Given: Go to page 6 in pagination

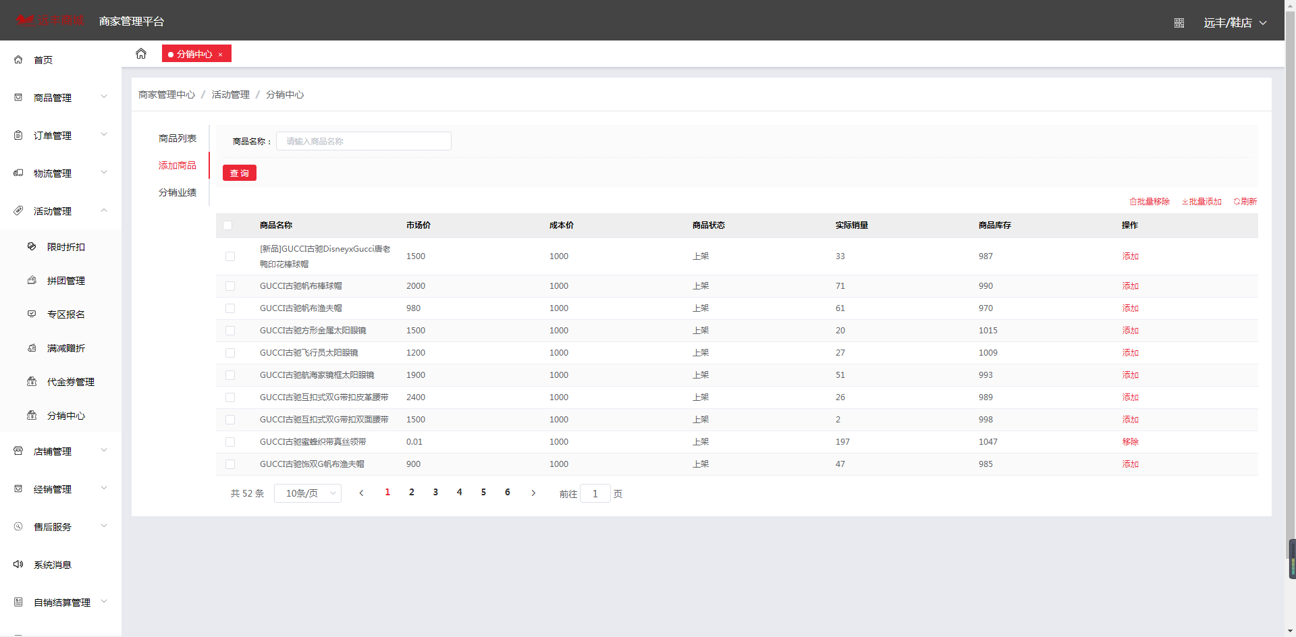Looking at the screenshot, I should point(508,493).
